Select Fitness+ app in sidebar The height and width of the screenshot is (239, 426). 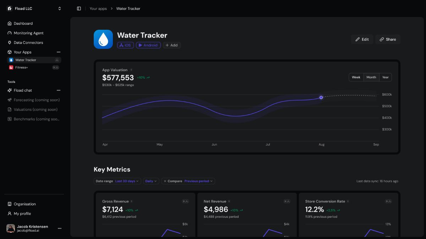21,67
